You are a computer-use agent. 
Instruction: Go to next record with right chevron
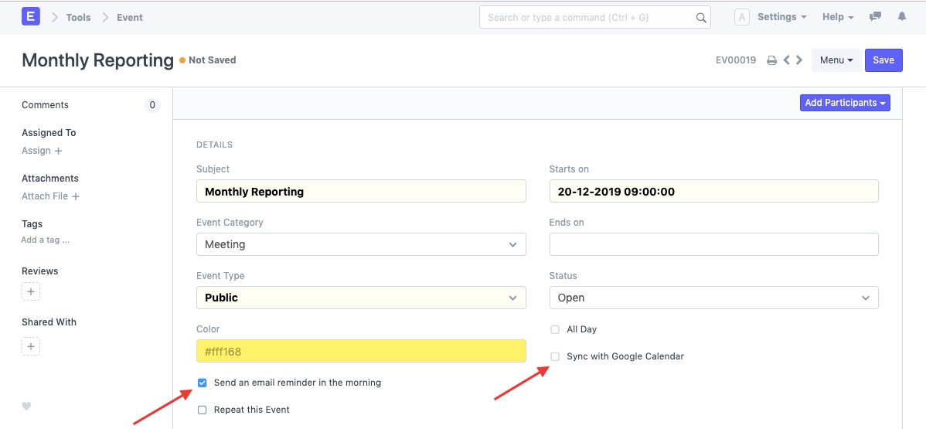click(799, 60)
